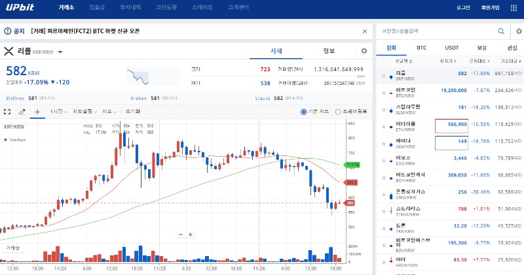524x275 pixels.
Task: Favorite star for 비트코인캐시 BCH/KRW row
Action: [x=384, y=178]
